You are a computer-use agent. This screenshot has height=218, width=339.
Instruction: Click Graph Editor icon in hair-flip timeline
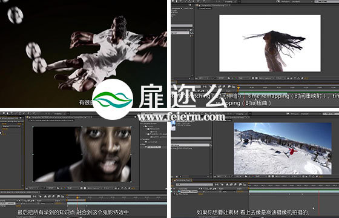point(233,87)
